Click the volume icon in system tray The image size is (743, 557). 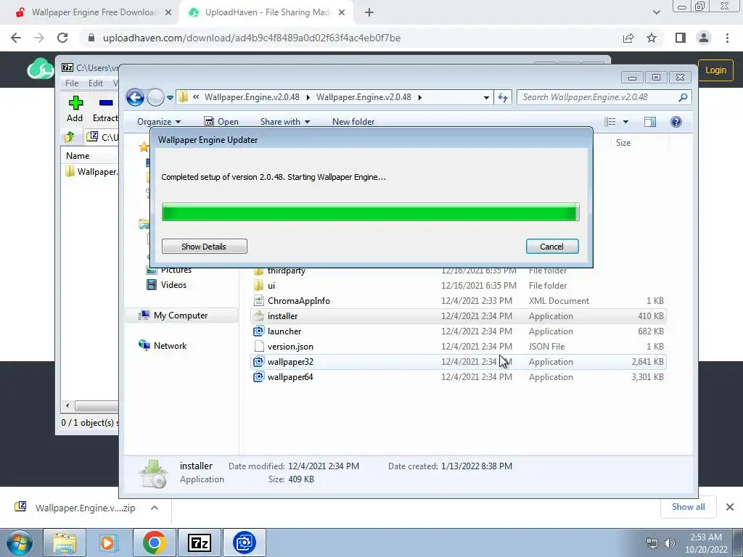click(x=669, y=543)
